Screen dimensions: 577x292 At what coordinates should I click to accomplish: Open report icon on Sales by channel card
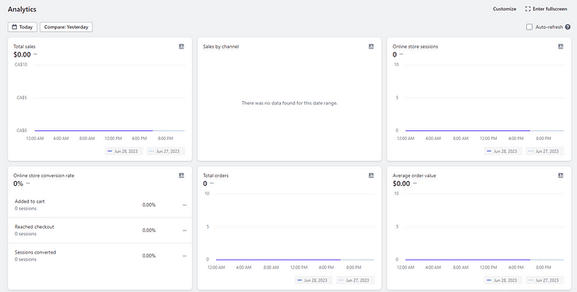pos(371,46)
